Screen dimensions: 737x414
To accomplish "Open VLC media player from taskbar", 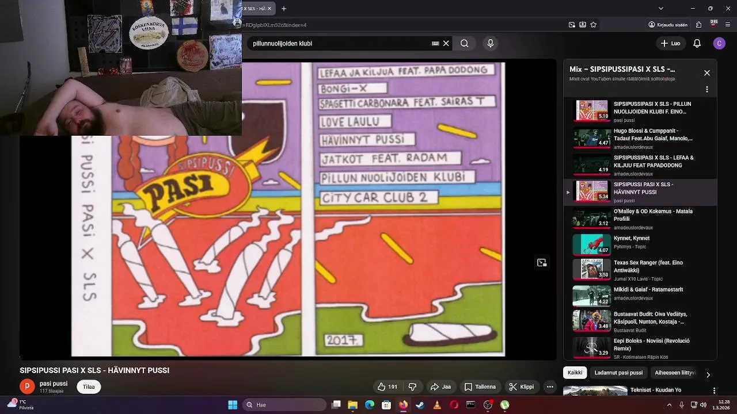I will click(x=437, y=405).
